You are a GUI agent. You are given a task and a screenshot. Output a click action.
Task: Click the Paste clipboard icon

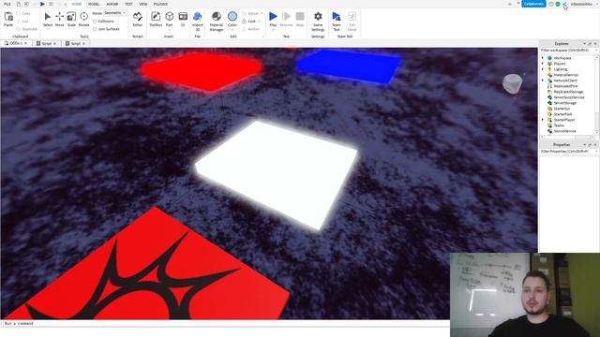pyautogui.click(x=8, y=17)
